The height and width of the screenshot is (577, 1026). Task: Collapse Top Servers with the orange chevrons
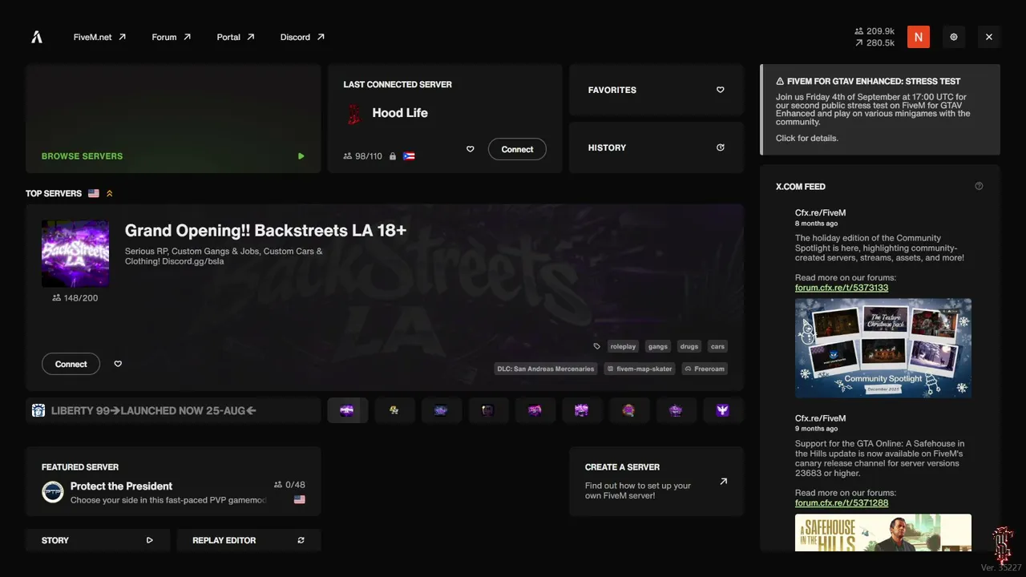tap(110, 193)
